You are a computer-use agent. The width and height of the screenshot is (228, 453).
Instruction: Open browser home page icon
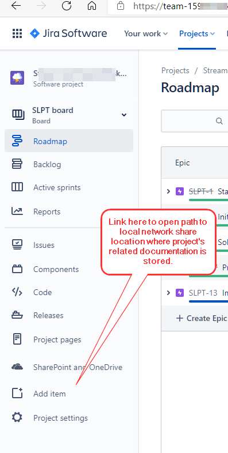point(92,6)
